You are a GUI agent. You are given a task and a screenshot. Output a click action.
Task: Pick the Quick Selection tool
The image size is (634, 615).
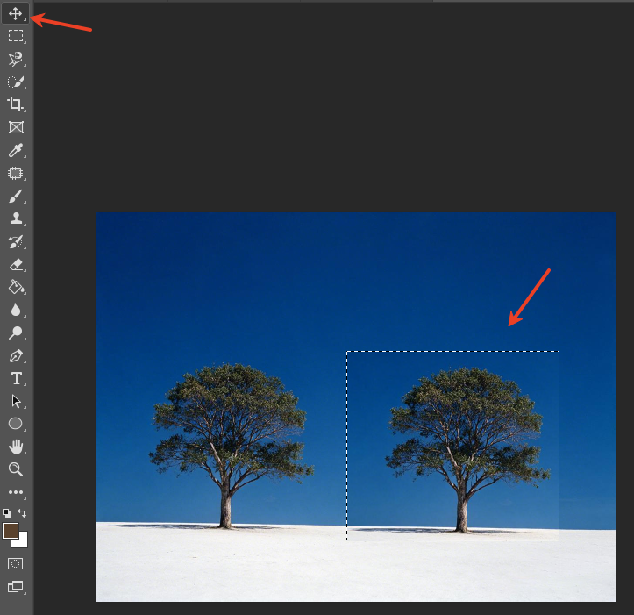[16, 82]
